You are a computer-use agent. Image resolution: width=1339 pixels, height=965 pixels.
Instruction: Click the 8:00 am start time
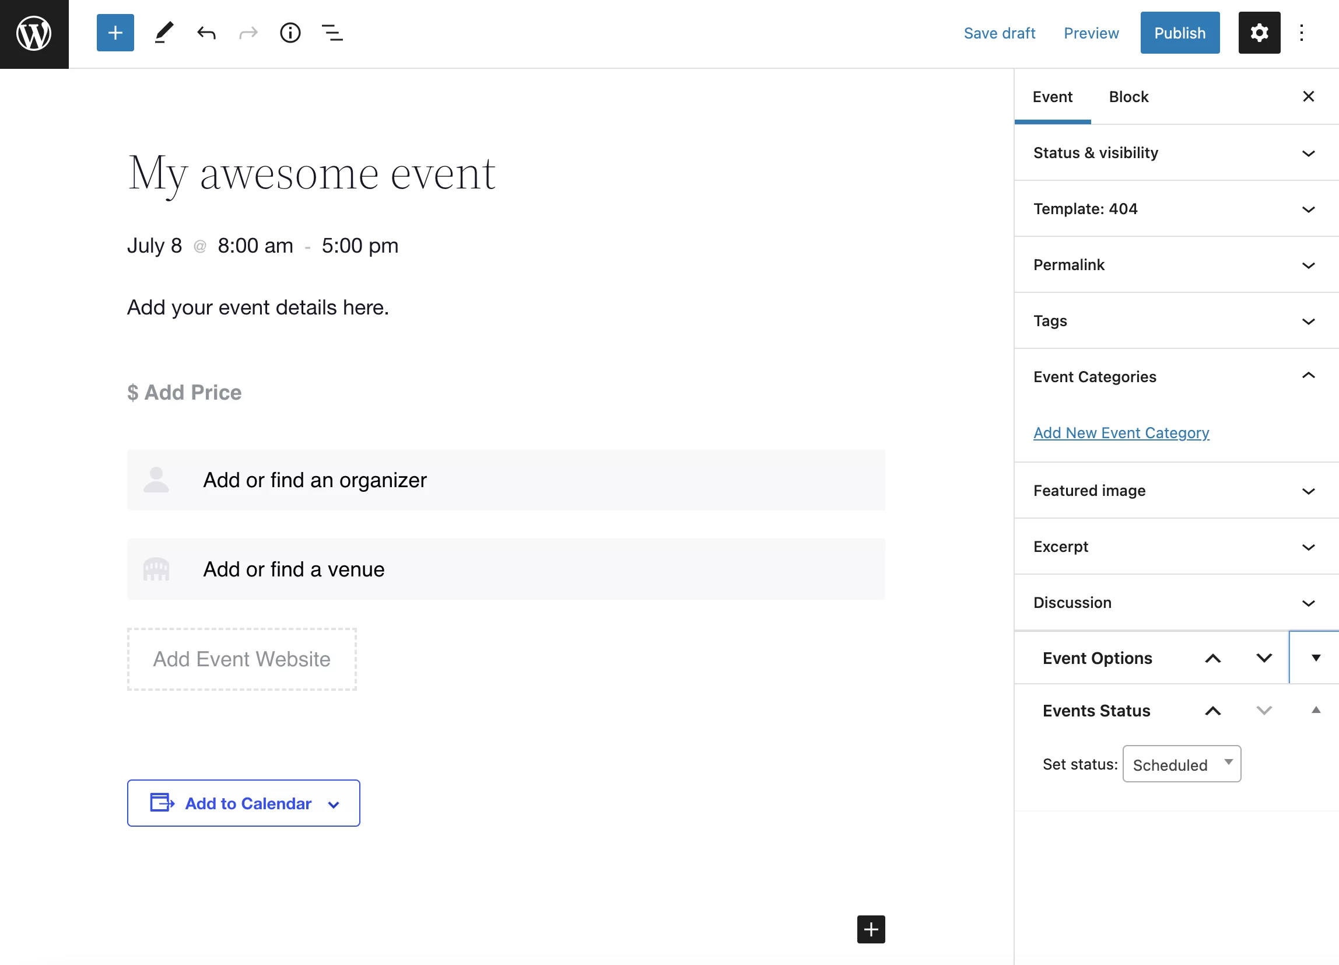255,246
